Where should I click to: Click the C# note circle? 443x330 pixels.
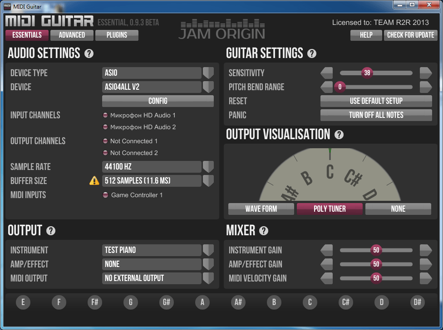[x=346, y=302]
